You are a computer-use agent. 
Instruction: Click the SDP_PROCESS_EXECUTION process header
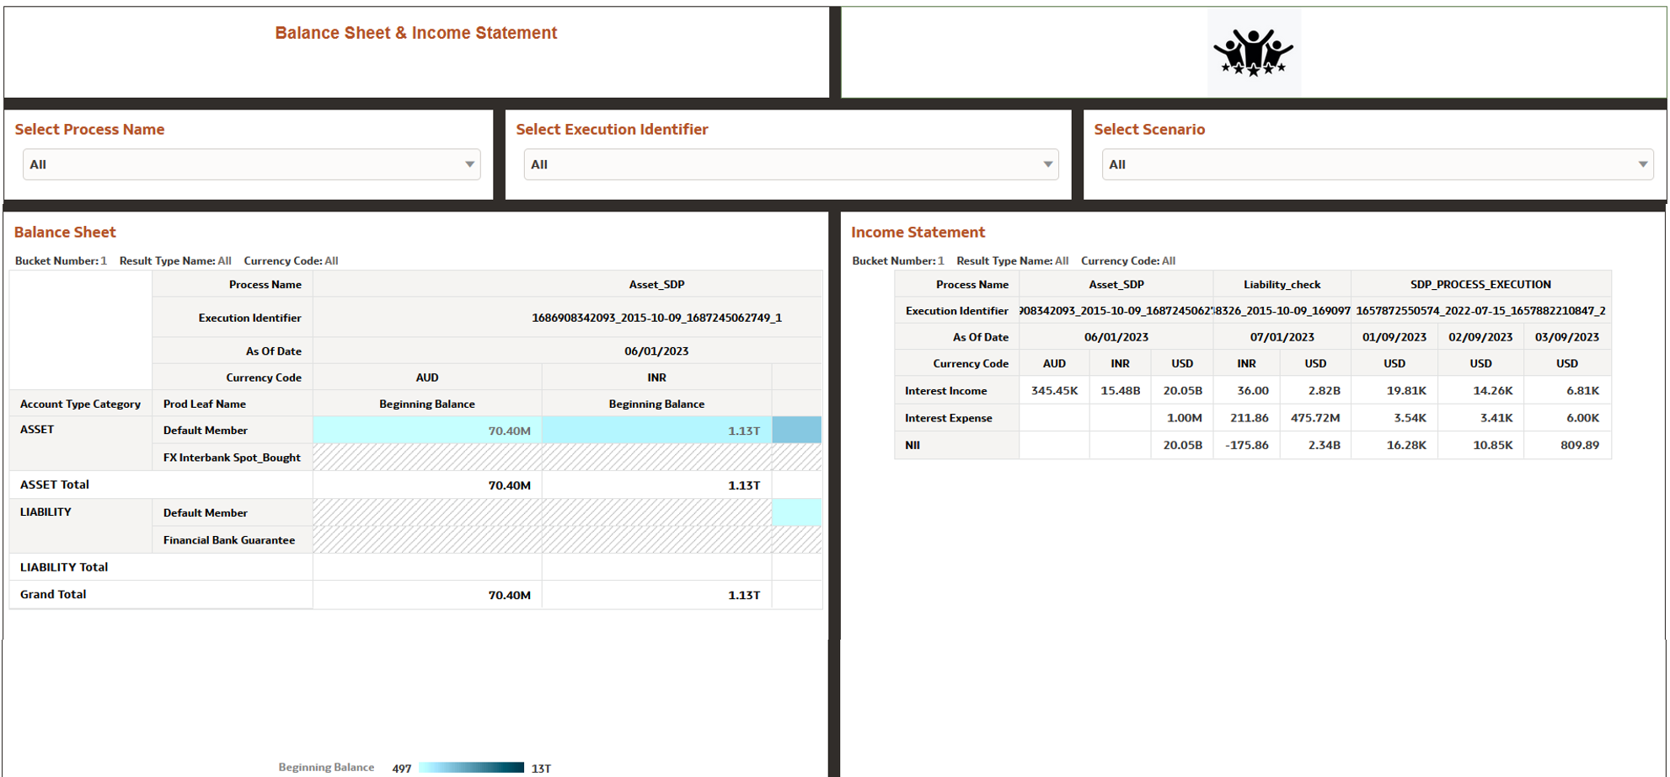click(x=1480, y=284)
